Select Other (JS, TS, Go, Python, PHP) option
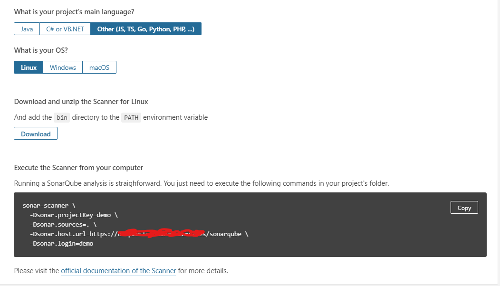500x286 pixels. tap(146, 29)
